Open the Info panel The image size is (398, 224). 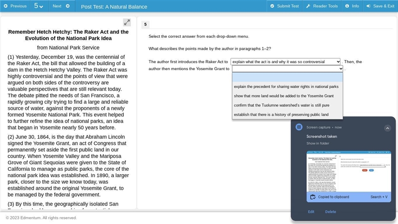[x=352, y=6]
